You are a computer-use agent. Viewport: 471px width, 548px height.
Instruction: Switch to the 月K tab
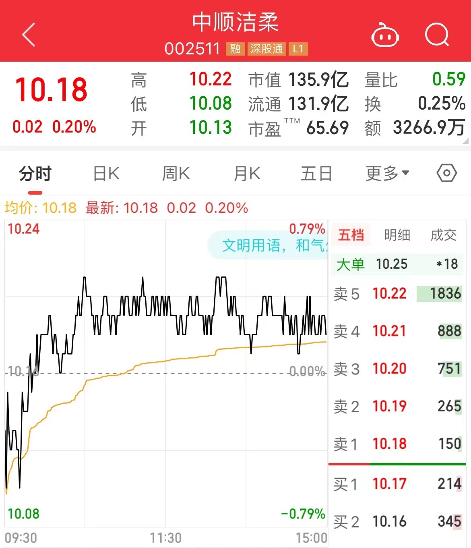247,174
